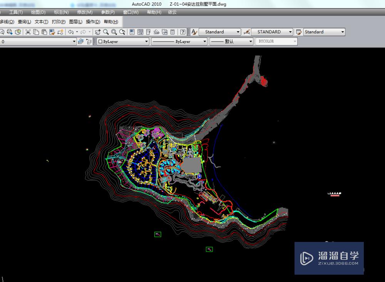385x282 pixels.
Task: Click the Block Editor icon
Action: [60, 32]
